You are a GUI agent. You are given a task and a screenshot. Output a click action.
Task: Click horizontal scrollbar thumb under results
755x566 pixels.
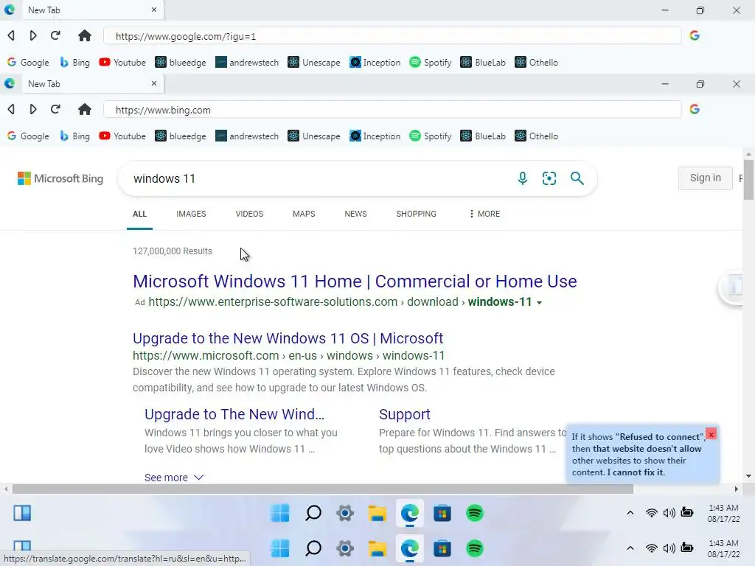(x=323, y=489)
